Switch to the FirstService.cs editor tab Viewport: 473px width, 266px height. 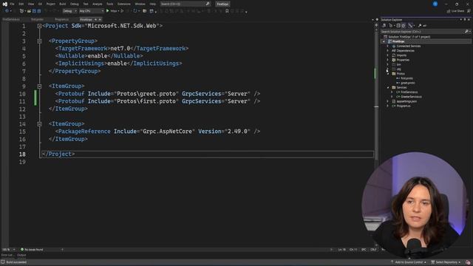point(11,19)
